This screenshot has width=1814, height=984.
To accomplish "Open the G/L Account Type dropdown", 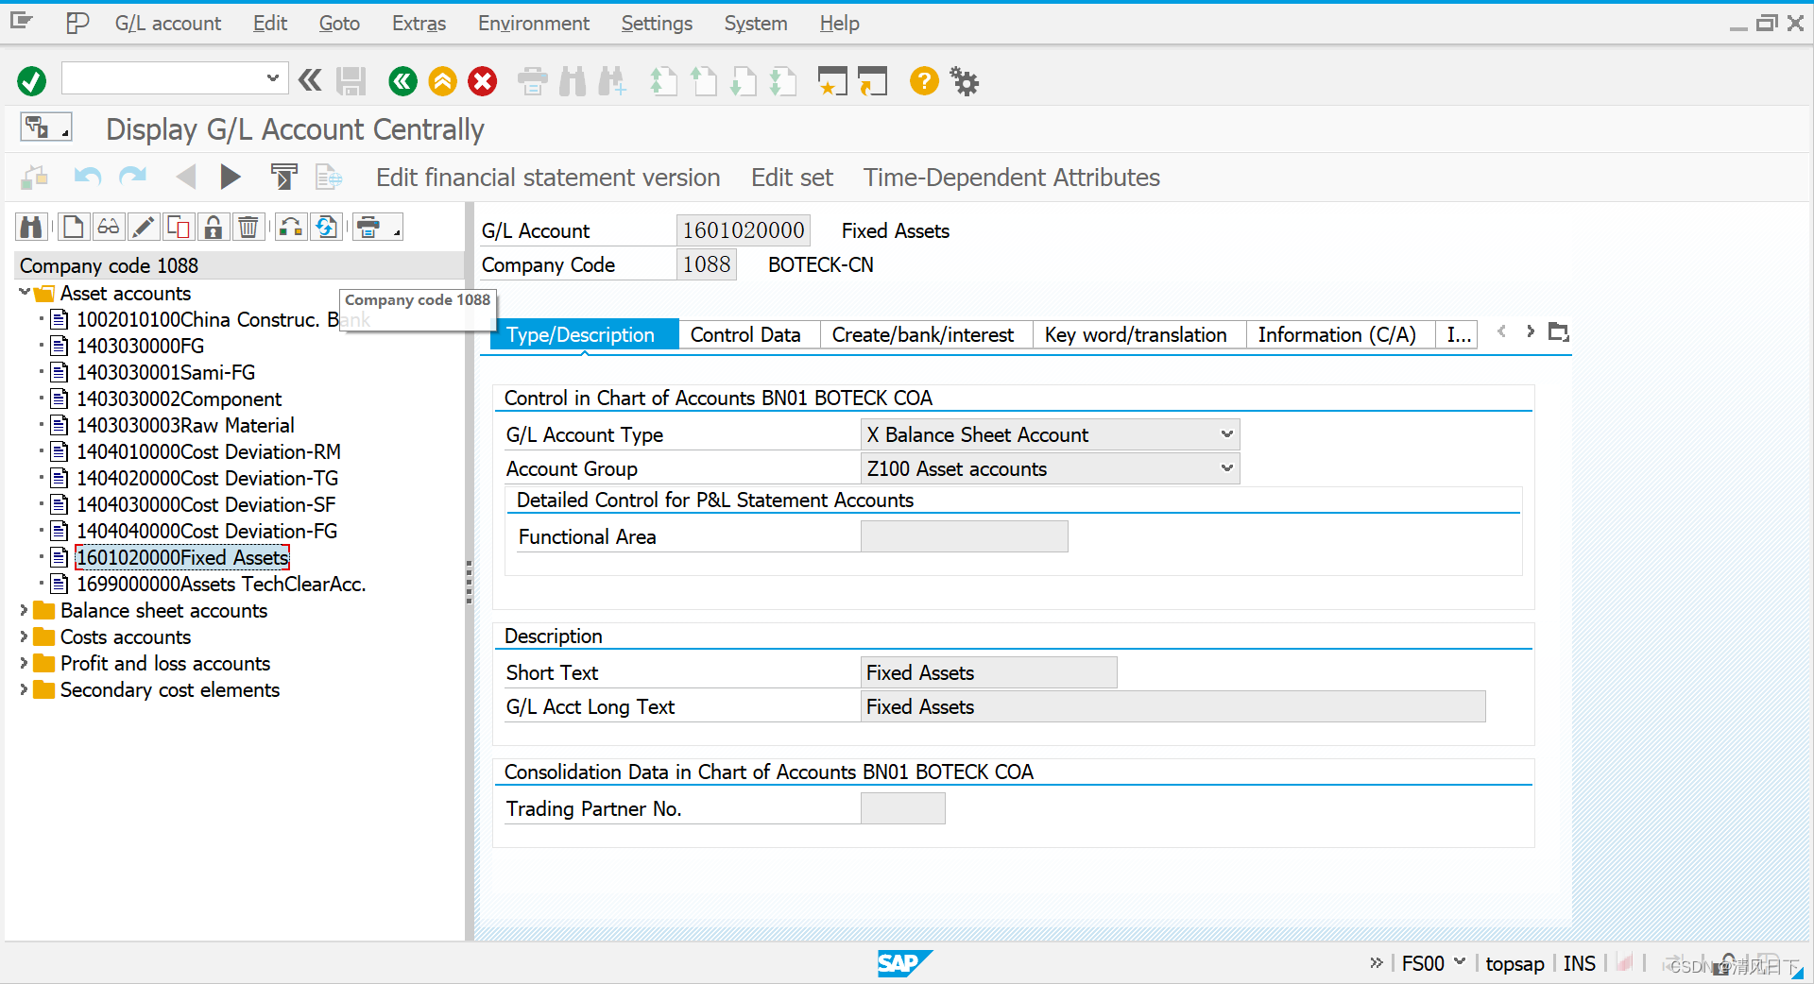I will pos(1226,434).
